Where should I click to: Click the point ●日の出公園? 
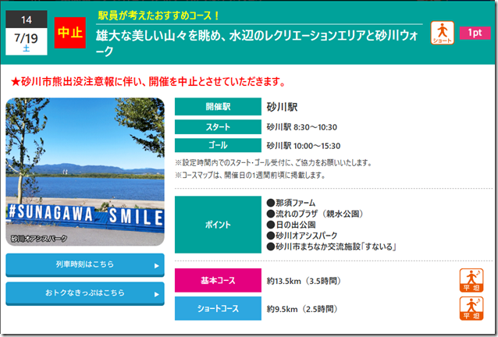291,225
